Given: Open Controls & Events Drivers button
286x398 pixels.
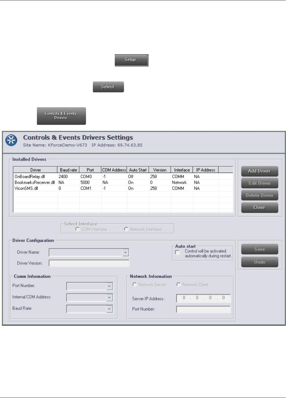Looking at the screenshot, I should [x=61, y=116].
